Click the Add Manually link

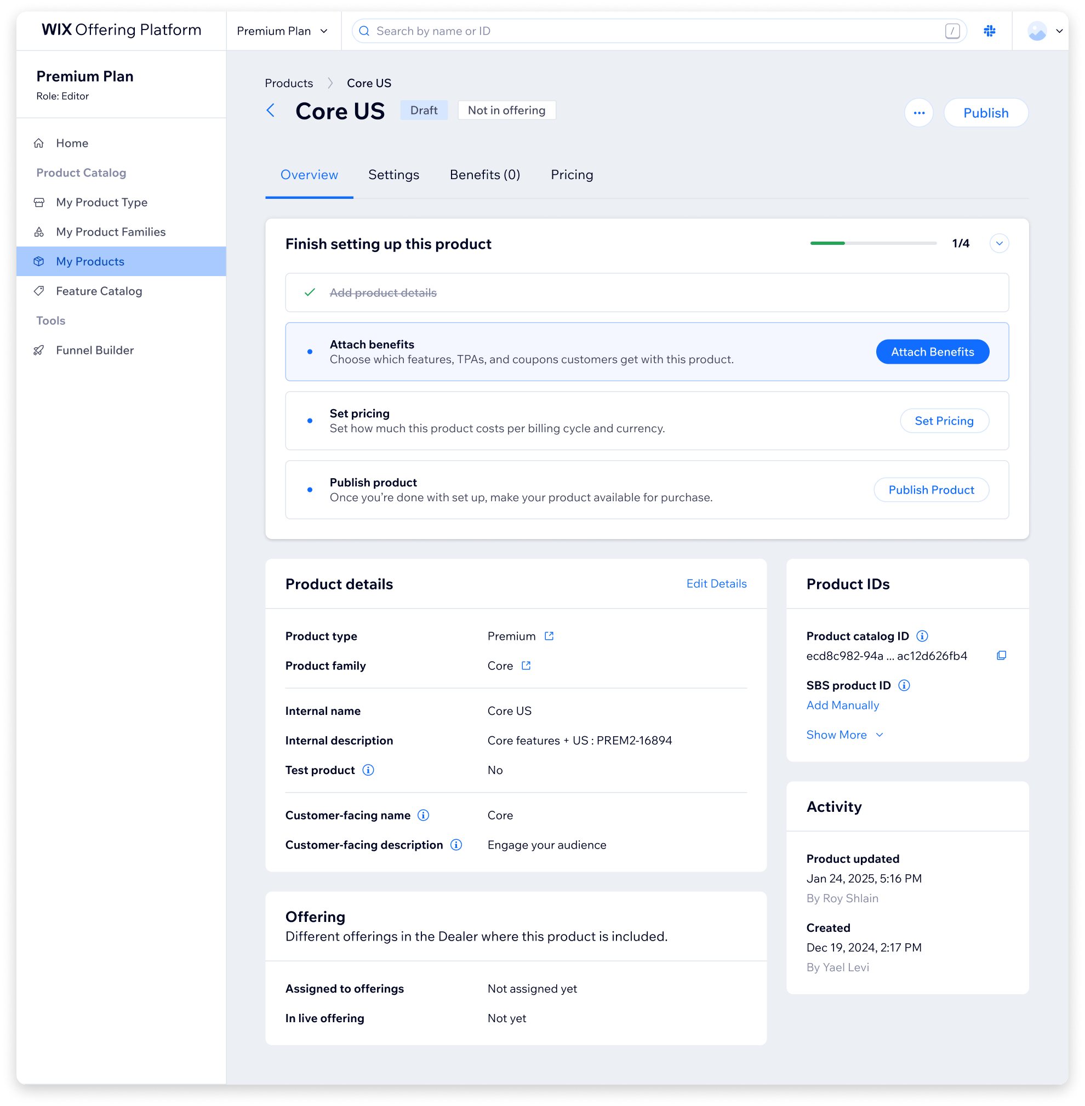[842, 705]
